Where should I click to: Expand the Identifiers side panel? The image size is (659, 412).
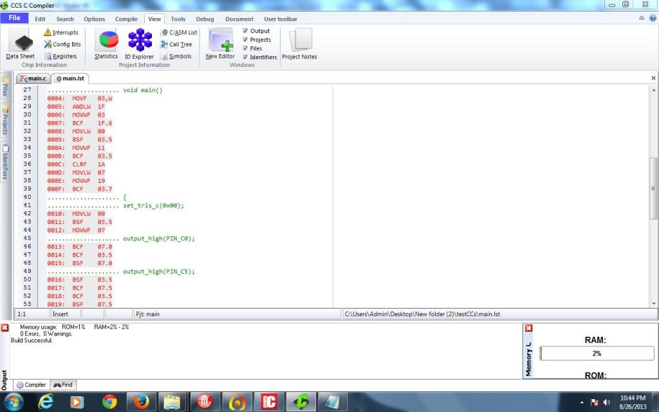click(x=5, y=163)
